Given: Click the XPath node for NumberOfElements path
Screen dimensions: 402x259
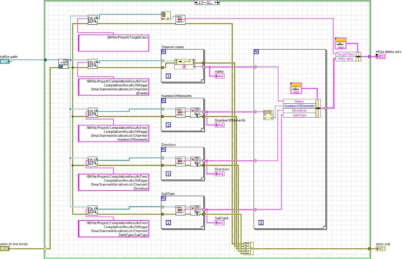Looking at the screenshot, I should coord(93,113).
